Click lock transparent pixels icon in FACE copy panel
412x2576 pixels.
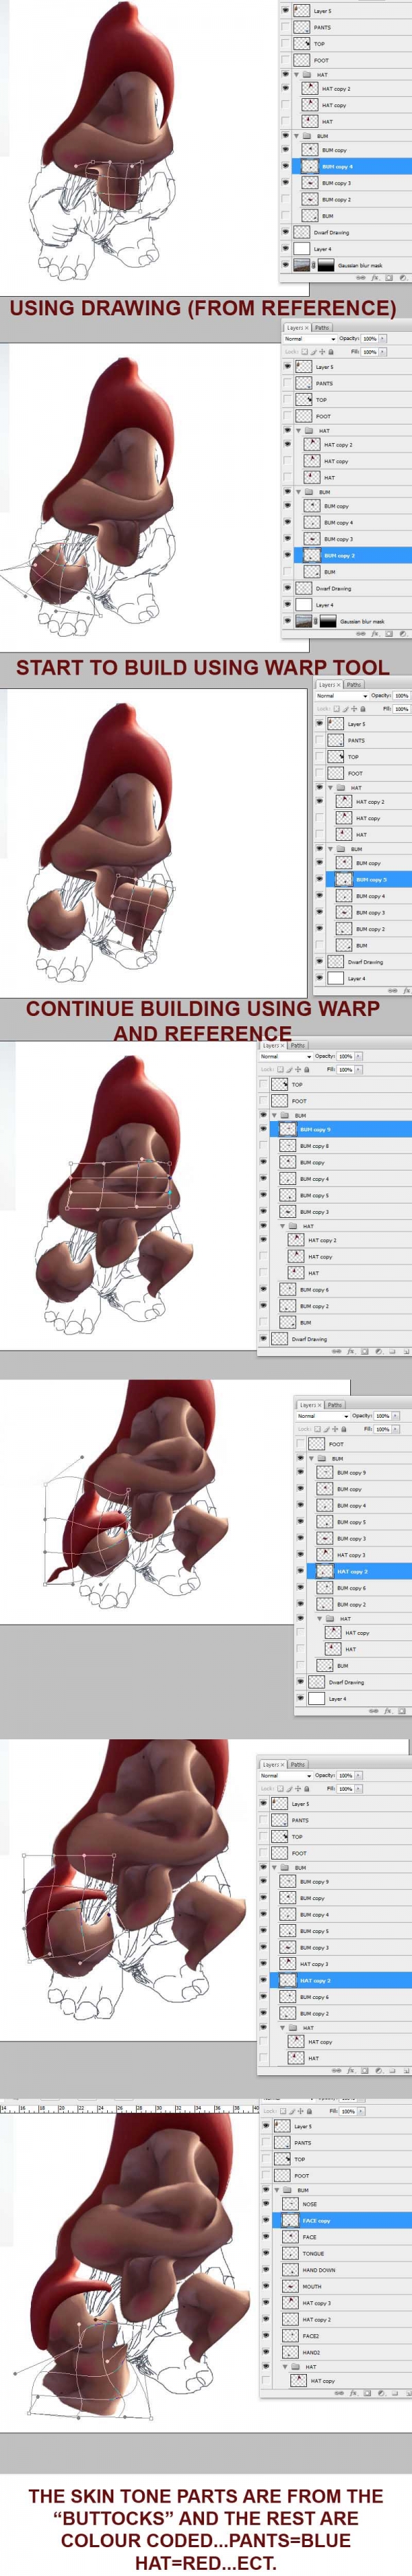[283, 2111]
